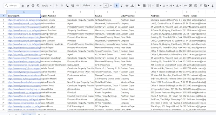The height and width of the screenshot is (115, 216).
Task: Open the 123 more formats menu
Action: pyautogui.click(x=78, y=5)
